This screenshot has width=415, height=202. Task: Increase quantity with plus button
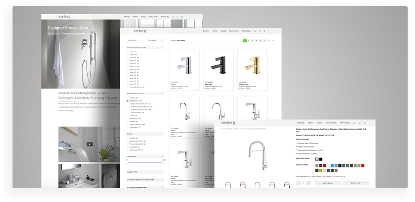(x=308, y=183)
